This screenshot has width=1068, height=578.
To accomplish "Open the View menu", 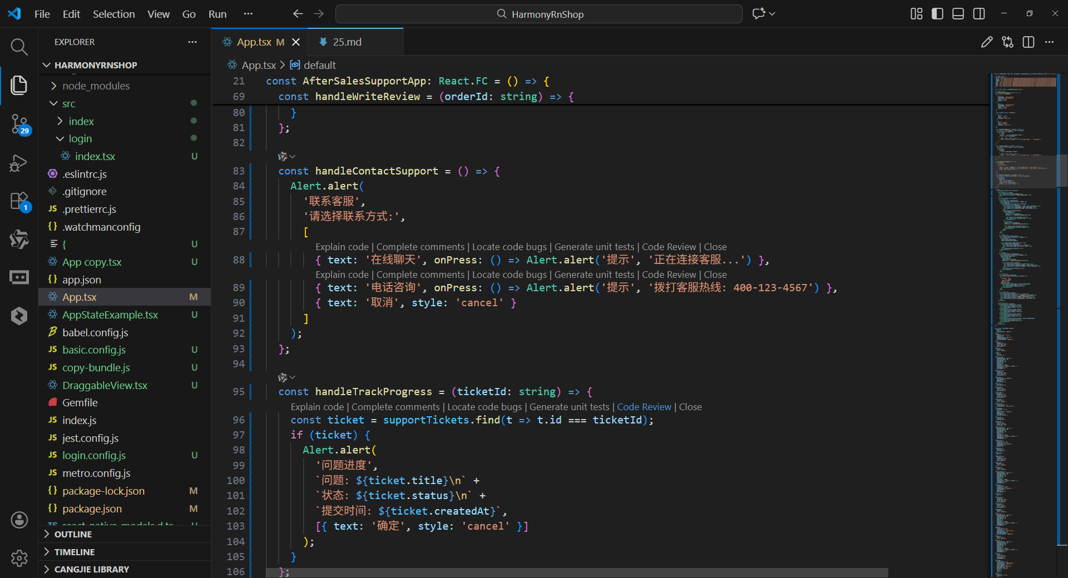I will pos(159,14).
